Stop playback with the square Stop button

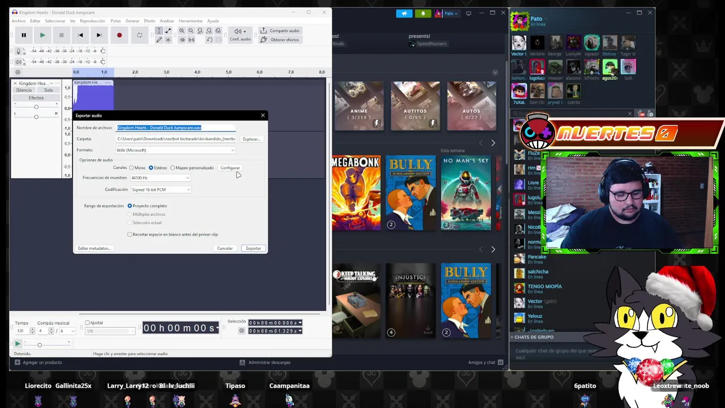point(62,35)
